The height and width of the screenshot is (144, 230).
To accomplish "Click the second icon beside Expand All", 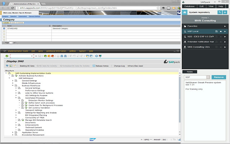I will coord(11,66).
